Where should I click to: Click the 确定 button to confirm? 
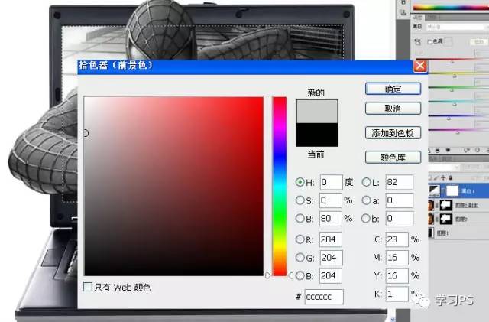(x=393, y=89)
